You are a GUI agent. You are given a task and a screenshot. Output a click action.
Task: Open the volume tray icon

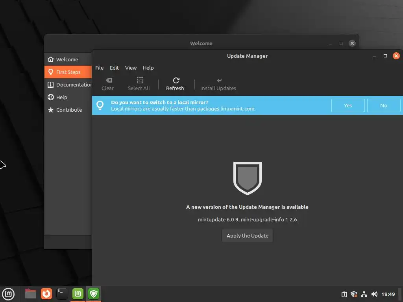coord(374,294)
